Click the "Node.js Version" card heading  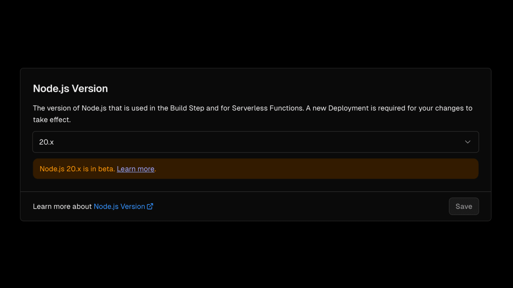71,89
